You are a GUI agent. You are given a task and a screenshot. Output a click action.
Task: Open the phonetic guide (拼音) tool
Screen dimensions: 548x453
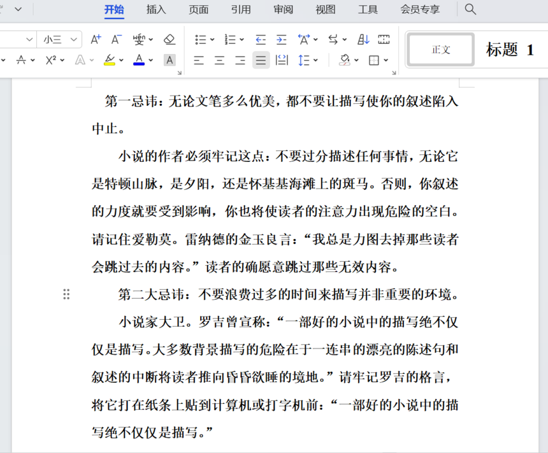point(139,40)
